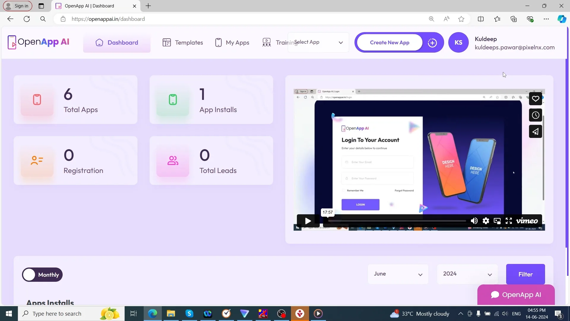Enable picture-in-picture on the video
Image resolution: width=570 pixels, height=321 pixels.
coord(497,221)
